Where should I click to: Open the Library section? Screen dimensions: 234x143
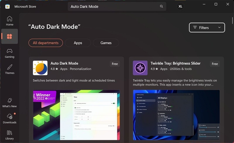10,135
